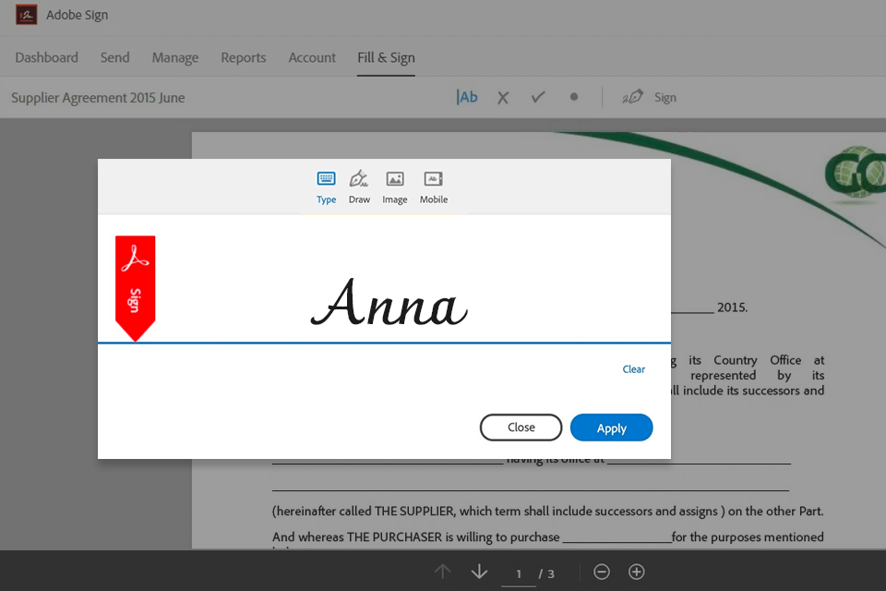Switch to the Manage tab
886x591 pixels.
tap(175, 57)
